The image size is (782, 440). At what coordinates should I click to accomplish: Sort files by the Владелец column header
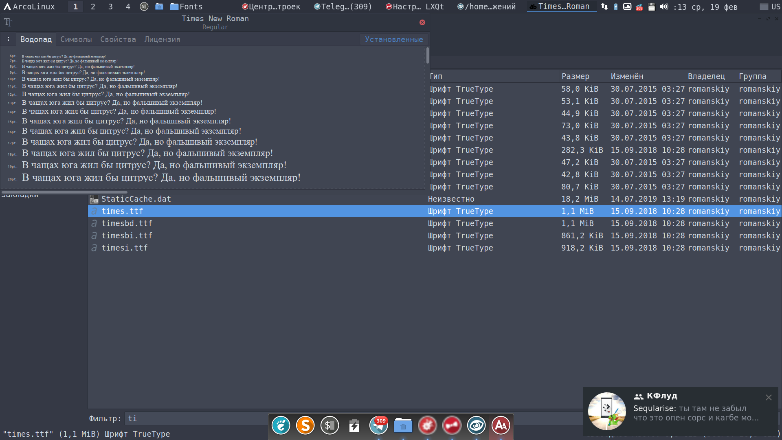click(x=711, y=76)
